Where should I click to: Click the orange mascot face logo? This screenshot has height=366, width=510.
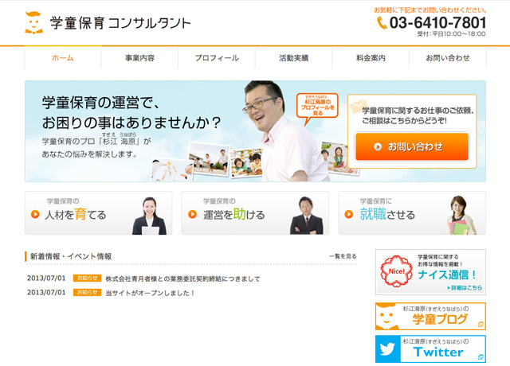click(x=33, y=22)
